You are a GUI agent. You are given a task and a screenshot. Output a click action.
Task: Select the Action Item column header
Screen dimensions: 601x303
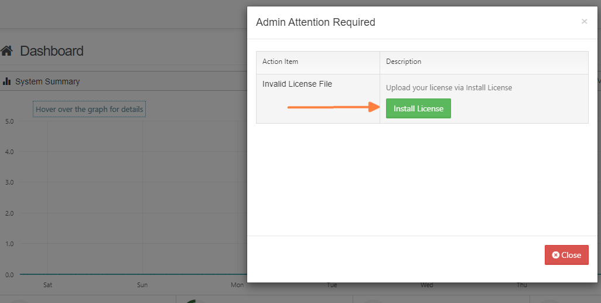click(x=280, y=62)
